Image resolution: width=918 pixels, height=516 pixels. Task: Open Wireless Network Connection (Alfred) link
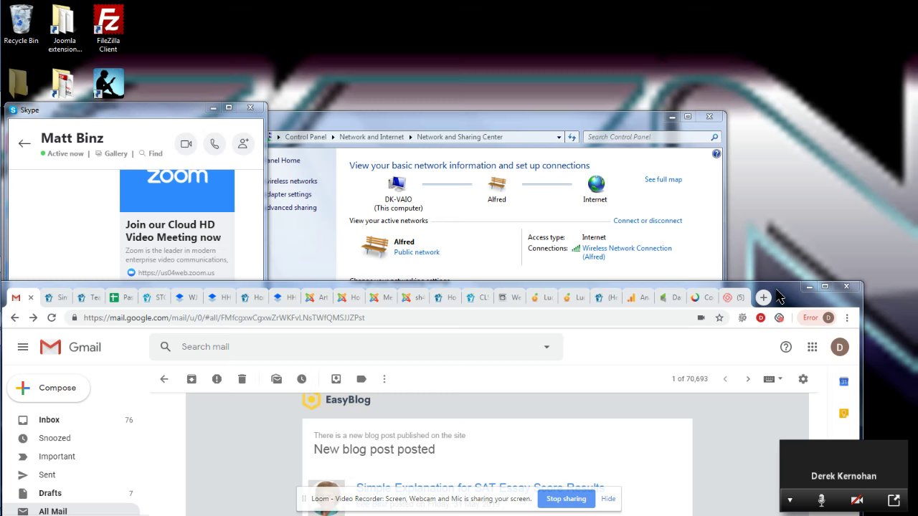click(x=627, y=252)
